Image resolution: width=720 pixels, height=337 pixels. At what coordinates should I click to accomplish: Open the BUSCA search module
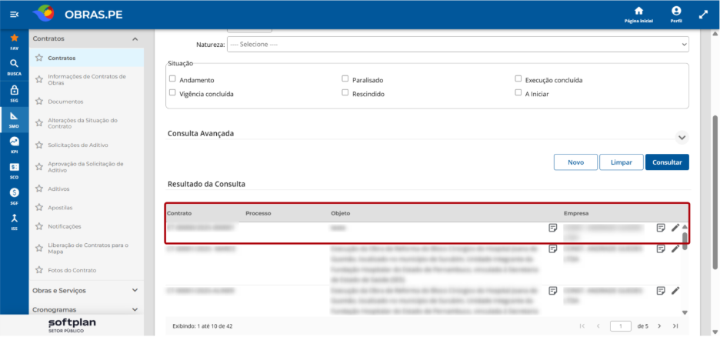(15, 67)
